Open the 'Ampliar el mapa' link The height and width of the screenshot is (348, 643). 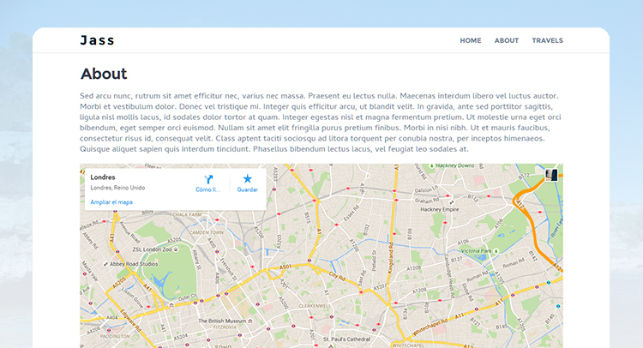[111, 202]
